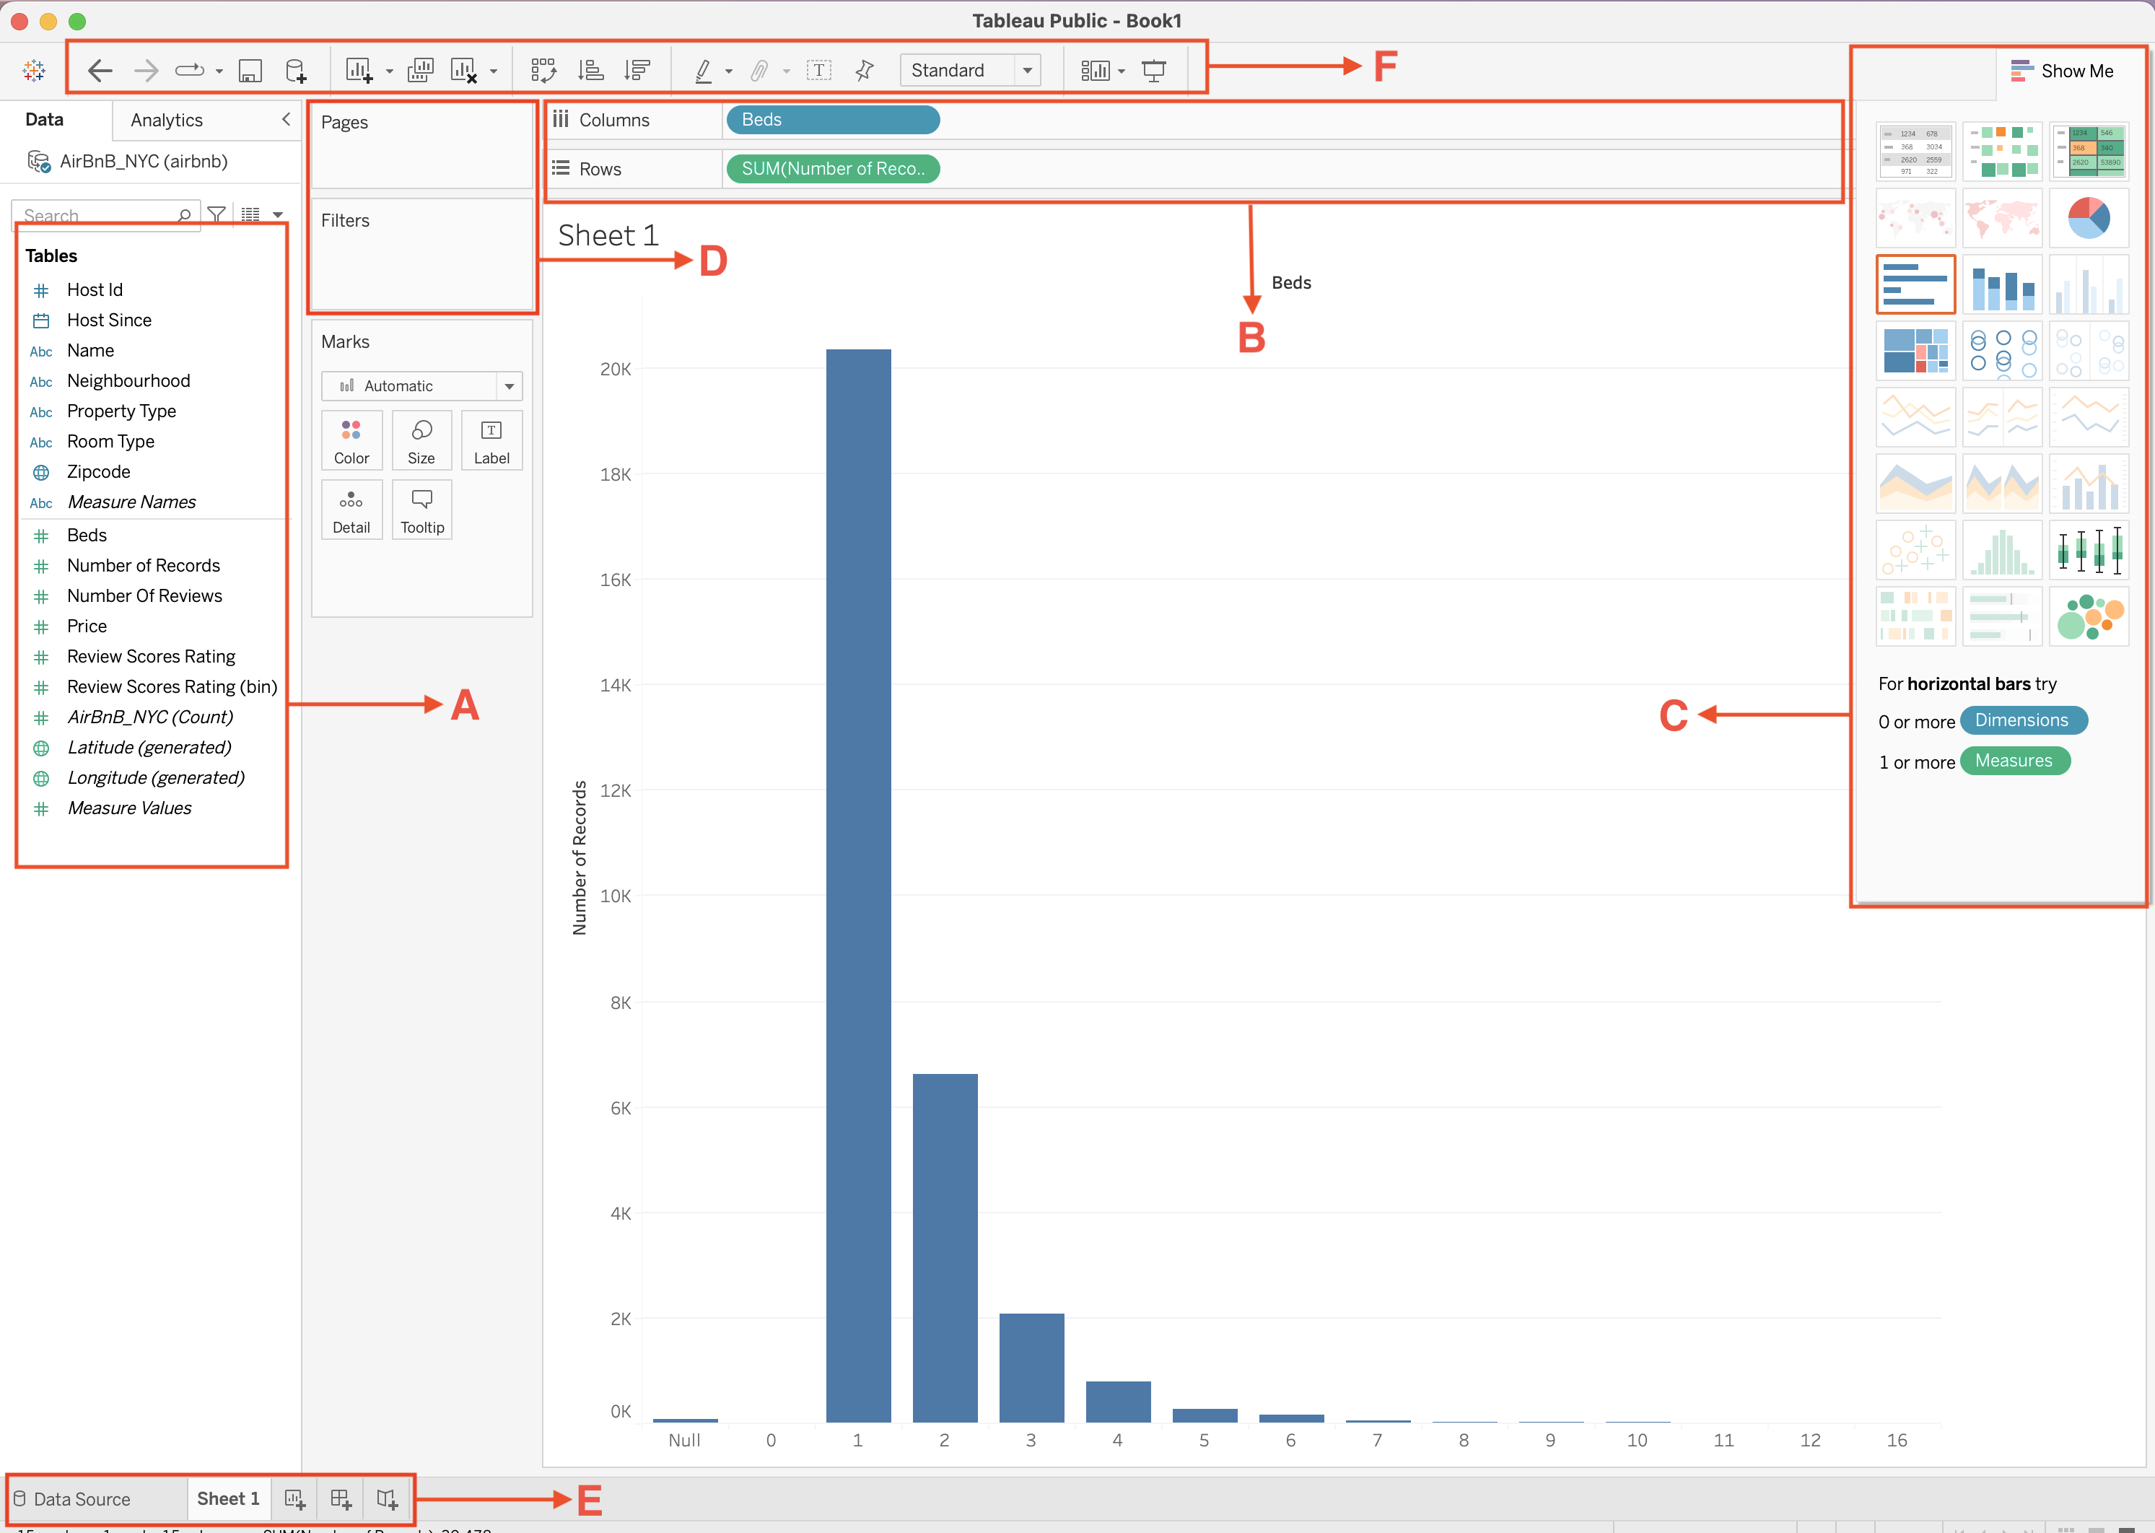2155x1533 pixels.
Task: Select the pie chart thumbnail in Show Me
Action: point(2088,218)
